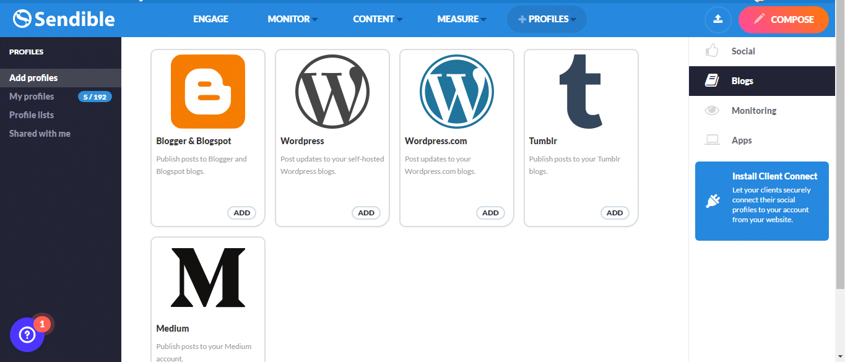Click the grey self-hosted Wordpress logo
Viewport: 845px width, 362px height.
[x=332, y=92]
